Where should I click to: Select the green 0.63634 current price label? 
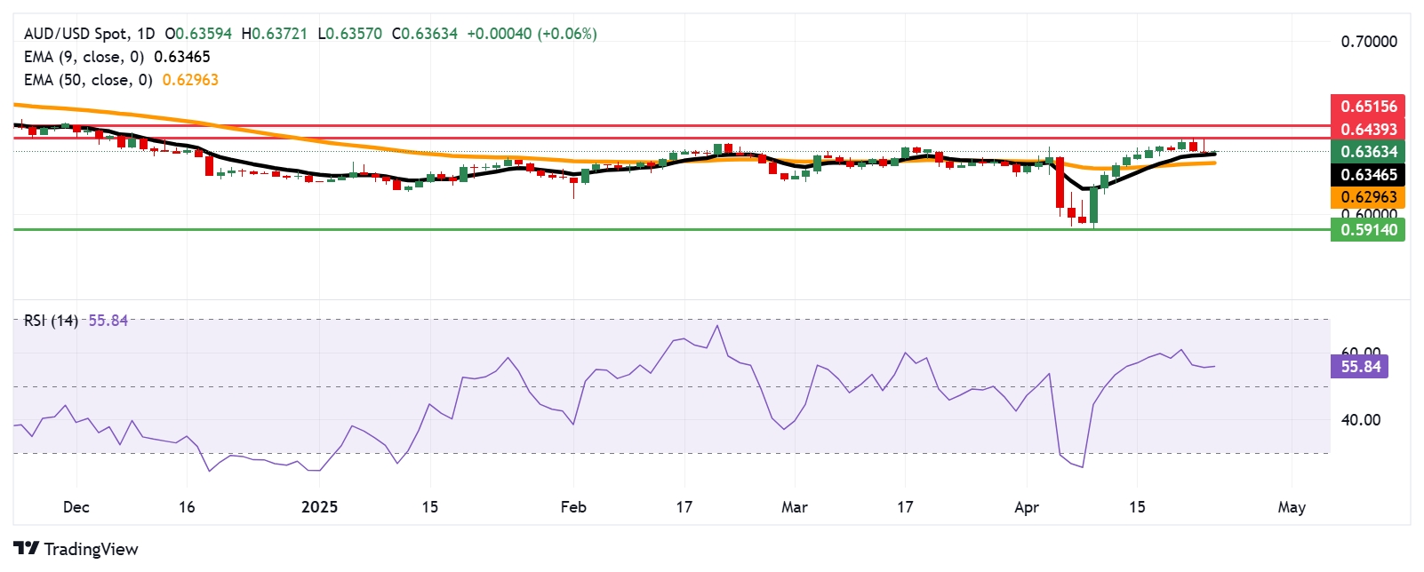[x=1367, y=152]
